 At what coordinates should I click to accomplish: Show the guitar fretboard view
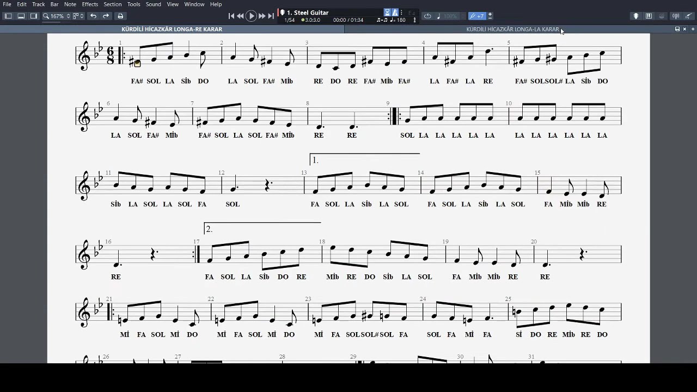point(635,16)
